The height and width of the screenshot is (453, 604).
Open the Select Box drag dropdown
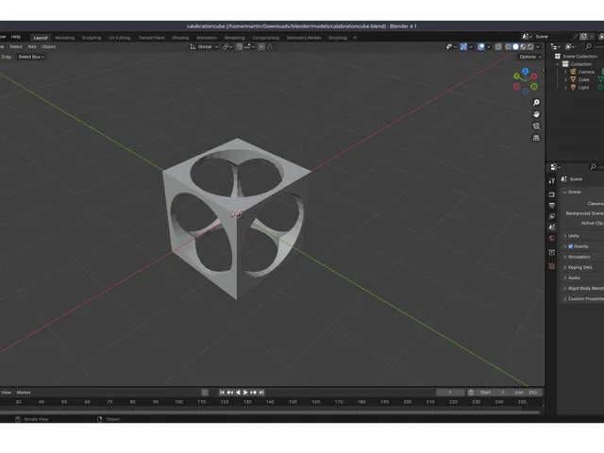(x=31, y=57)
